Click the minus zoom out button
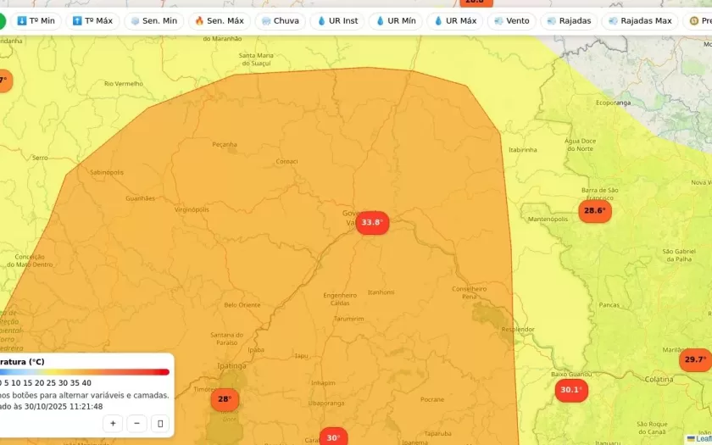This screenshot has height=445, width=712. 136,423
